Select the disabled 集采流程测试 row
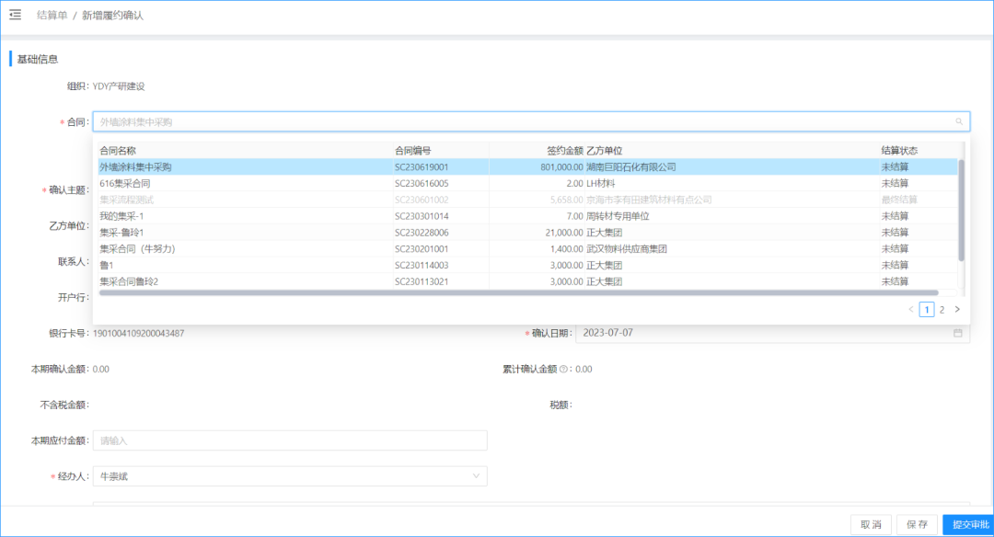The image size is (994, 537). tap(527, 200)
